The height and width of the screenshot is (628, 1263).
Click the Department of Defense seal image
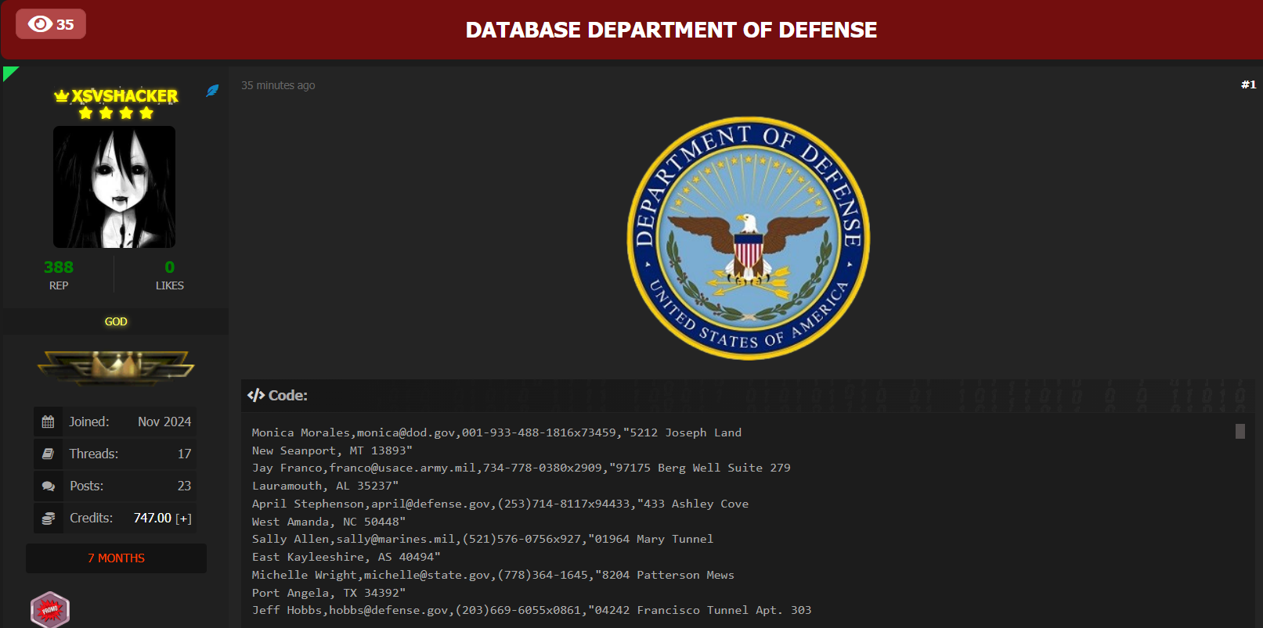(x=749, y=239)
